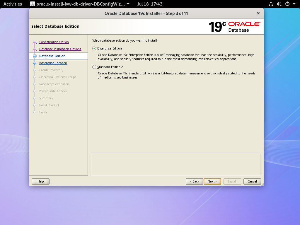Close the Oracle Database 19c Installer window
Viewport: 300px width, 225px height.
coord(258,13)
